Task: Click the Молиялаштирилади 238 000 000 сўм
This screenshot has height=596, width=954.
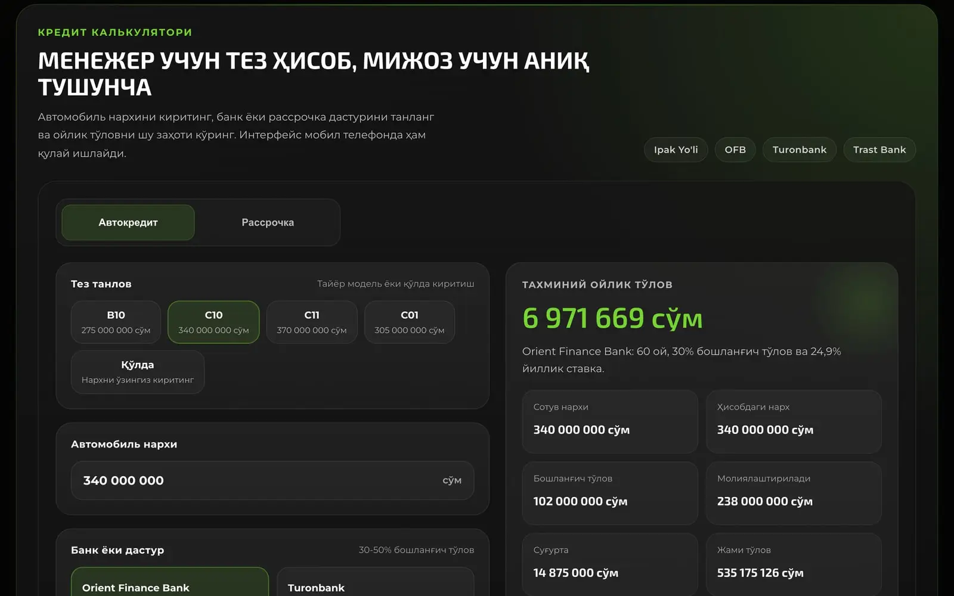Action: [x=794, y=493]
